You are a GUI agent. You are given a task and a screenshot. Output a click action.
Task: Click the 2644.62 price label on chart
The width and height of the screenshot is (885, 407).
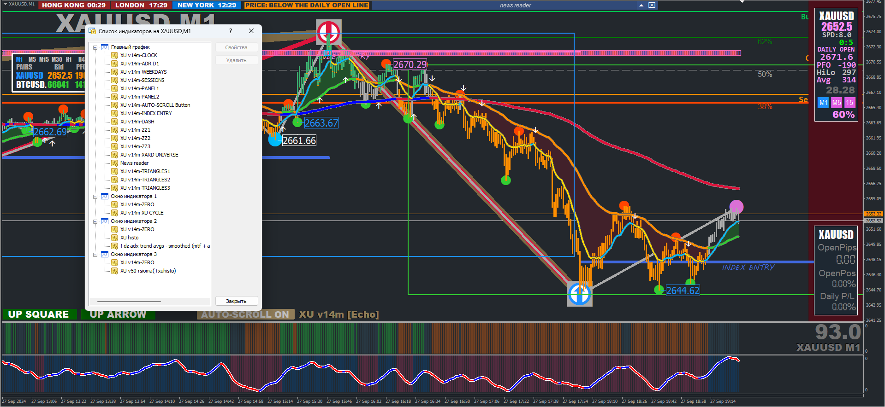click(x=683, y=291)
